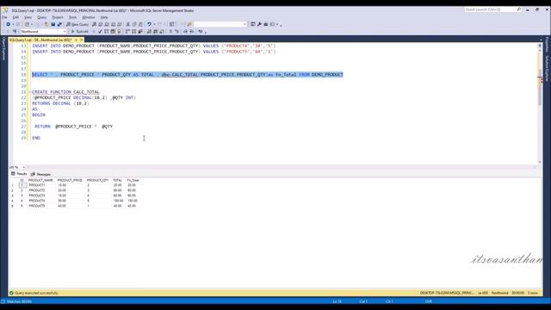Open the Northwind database dropdown

tap(43, 32)
